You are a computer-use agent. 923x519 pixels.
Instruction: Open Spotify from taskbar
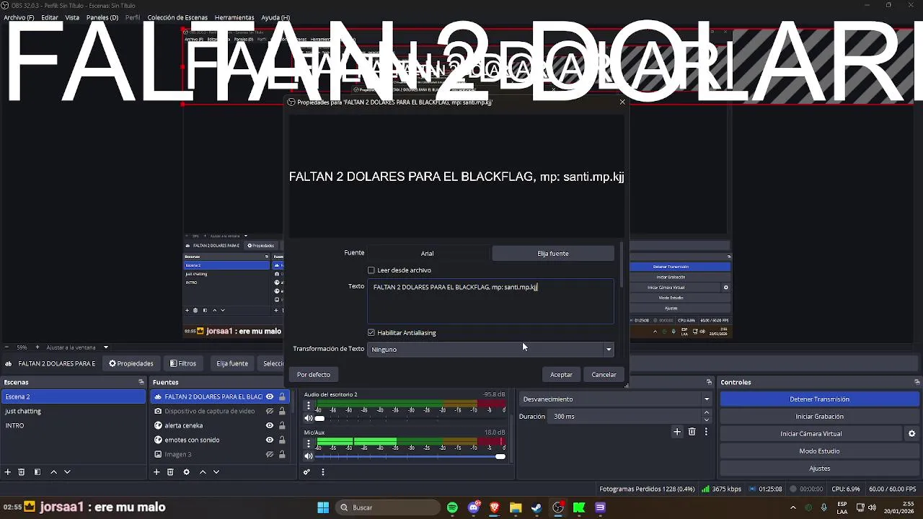(452, 507)
